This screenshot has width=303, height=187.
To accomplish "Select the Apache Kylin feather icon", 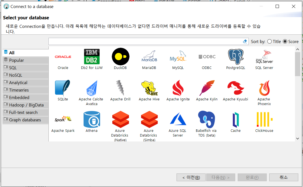I will (x=207, y=88).
